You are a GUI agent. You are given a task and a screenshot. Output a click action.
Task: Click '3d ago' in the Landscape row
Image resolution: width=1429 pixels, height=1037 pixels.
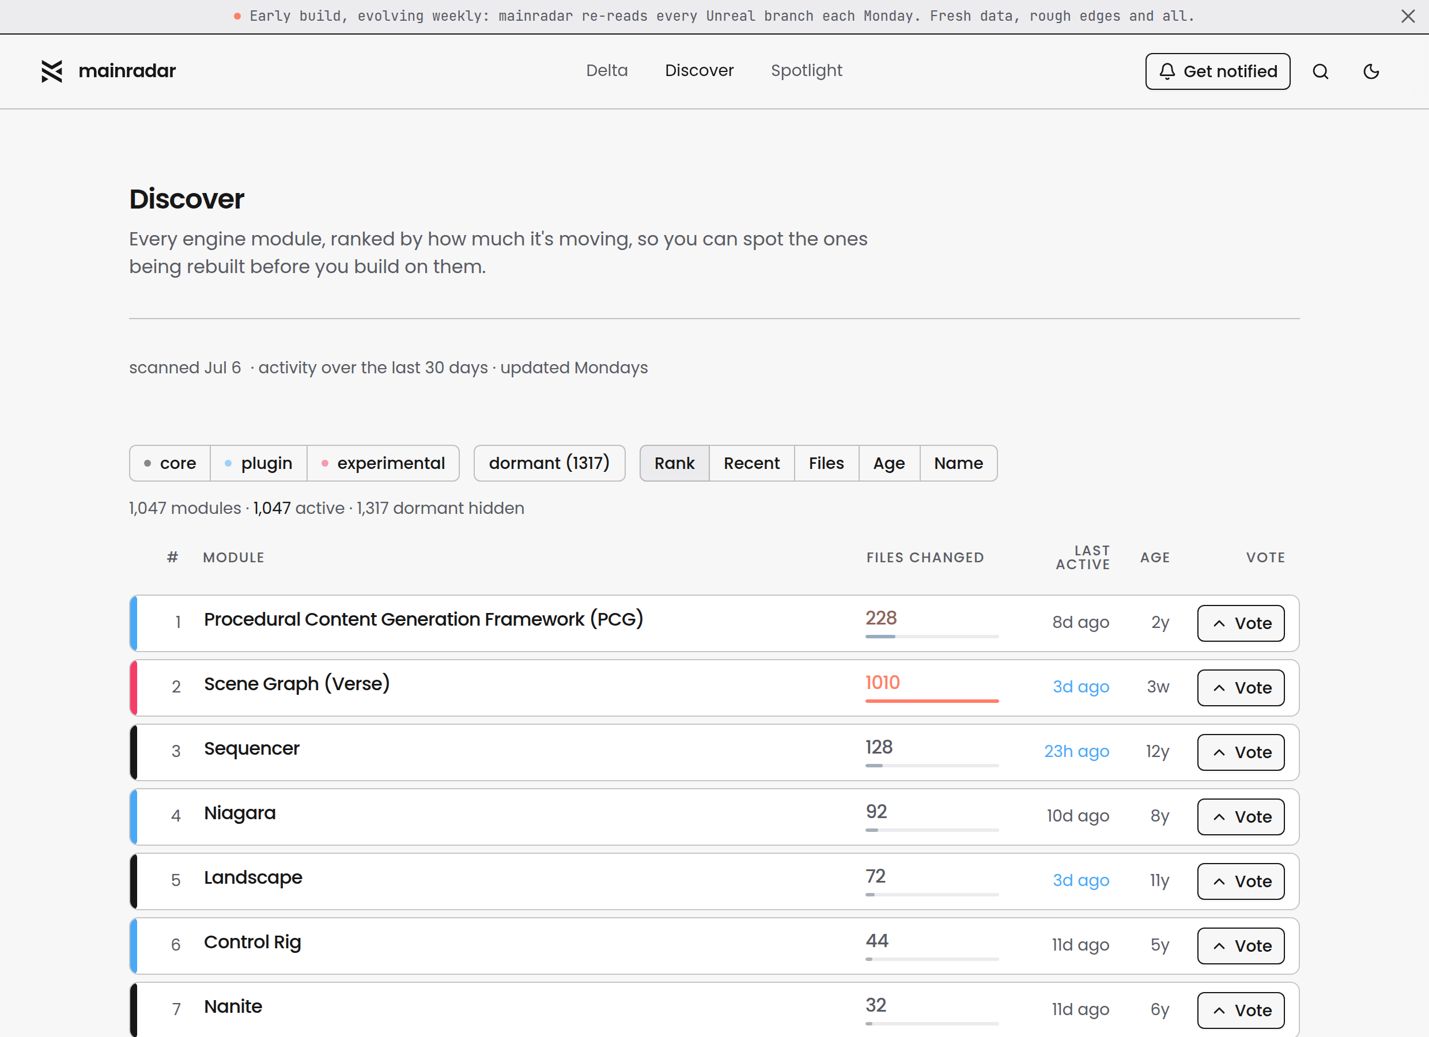click(1081, 881)
